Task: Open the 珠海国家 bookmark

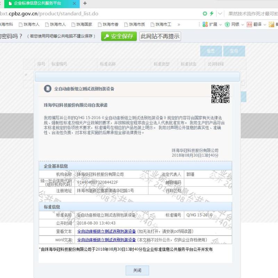Action: pyautogui.click(x=82, y=24)
